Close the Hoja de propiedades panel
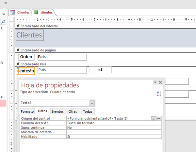The image size is (196, 152). [160, 82]
